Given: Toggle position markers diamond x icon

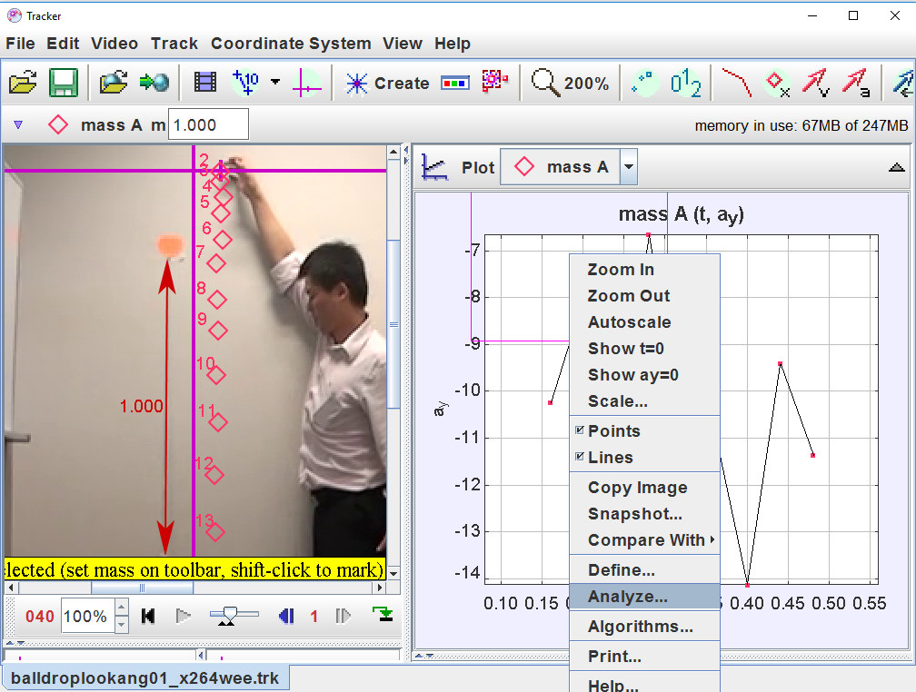Looking at the screenshot, I should click(x=778, y=84).
